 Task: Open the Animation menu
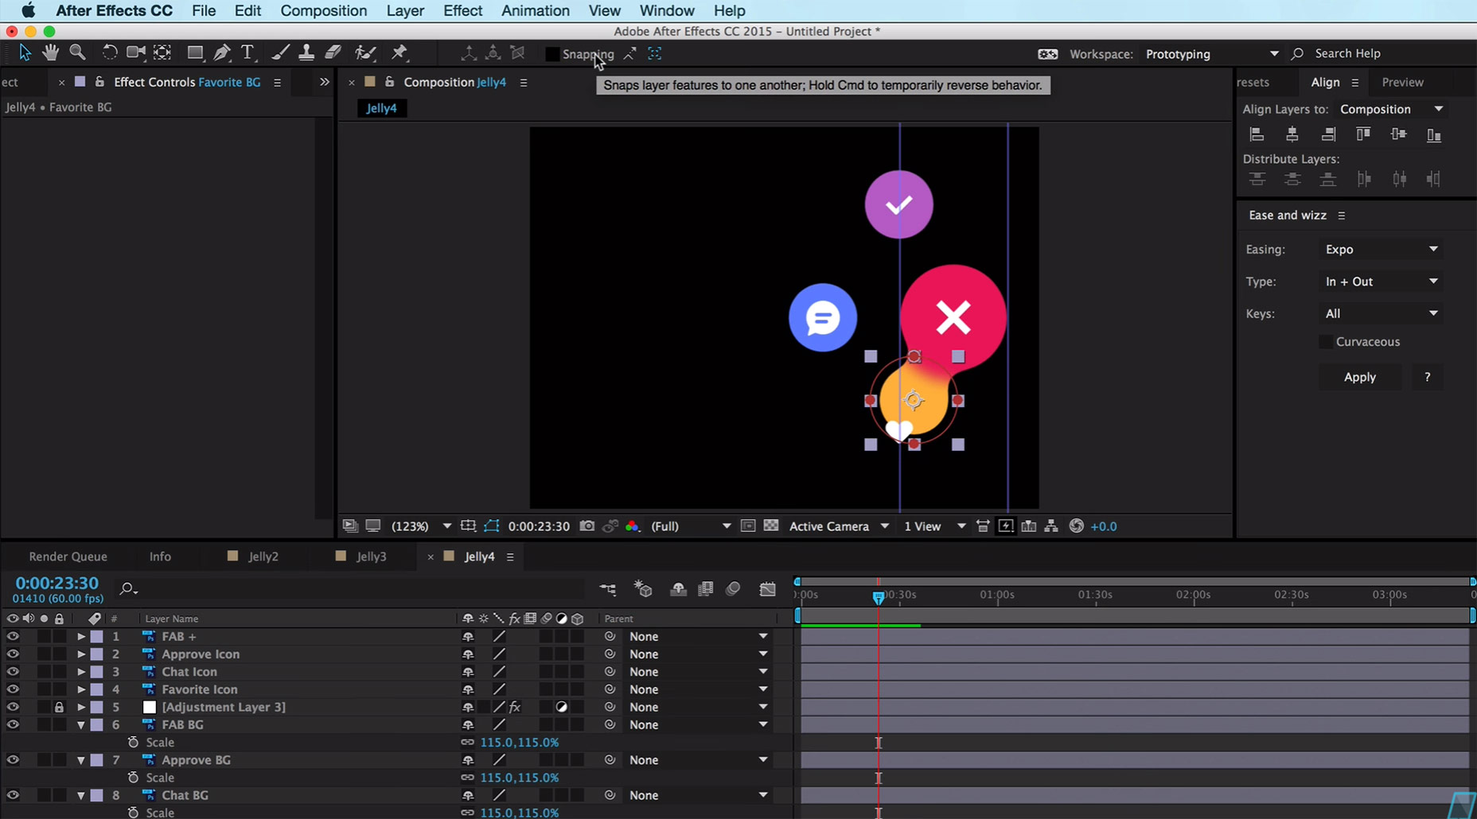click(x=535, y=10)
